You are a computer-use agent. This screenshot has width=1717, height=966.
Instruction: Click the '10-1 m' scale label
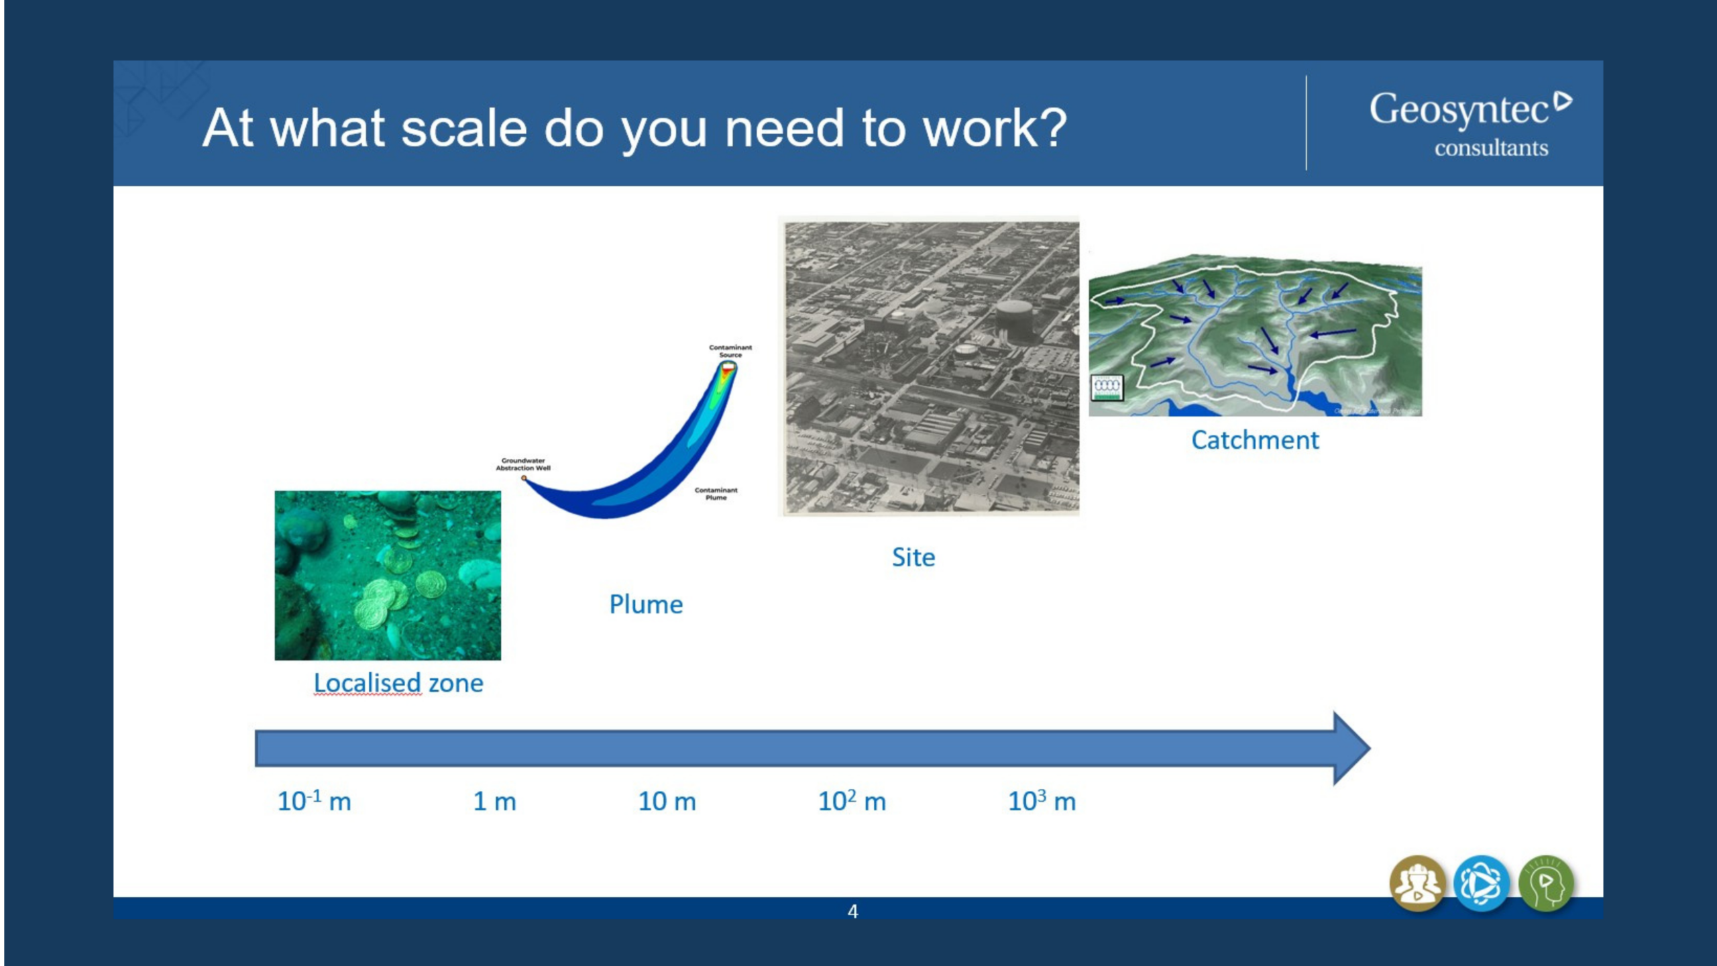click(315, 800)
